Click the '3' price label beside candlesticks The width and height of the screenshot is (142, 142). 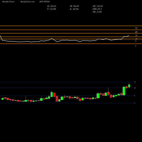134,103
